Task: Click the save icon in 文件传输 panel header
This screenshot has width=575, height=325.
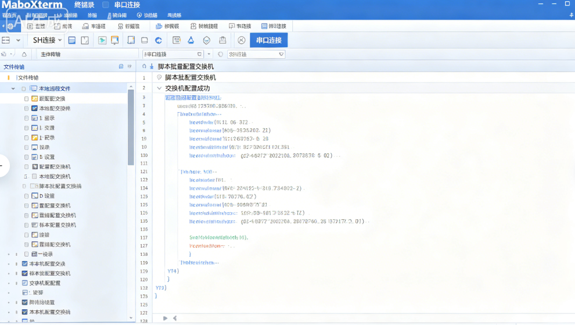Action: tap(121, 67)
